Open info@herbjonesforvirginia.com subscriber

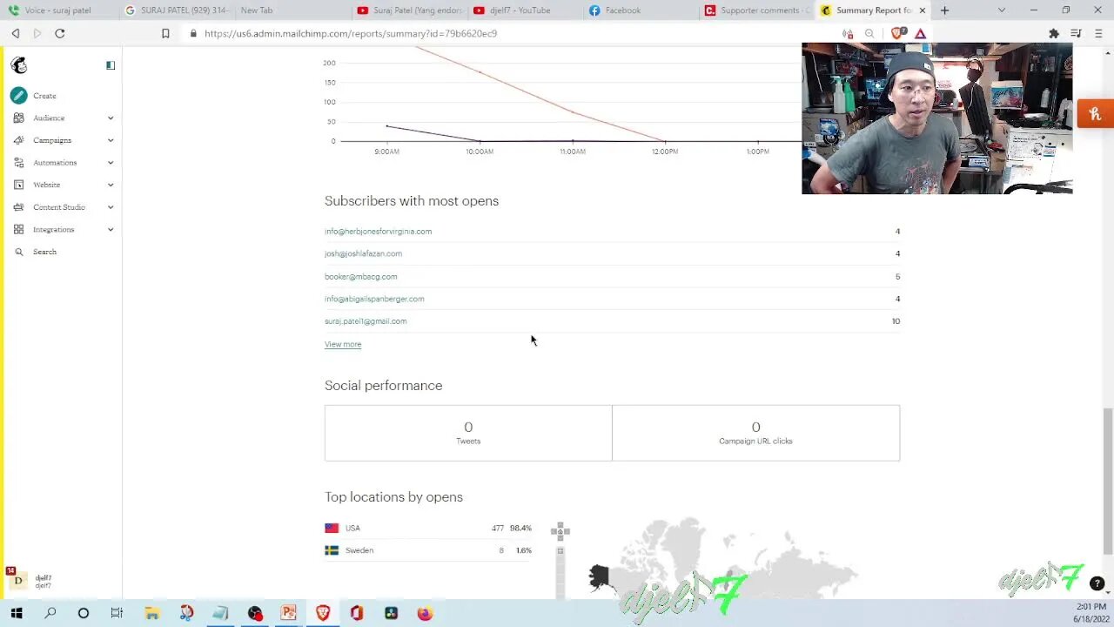378,232
